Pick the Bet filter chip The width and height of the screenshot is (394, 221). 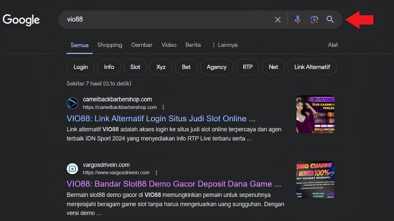[x=186, y=67]
